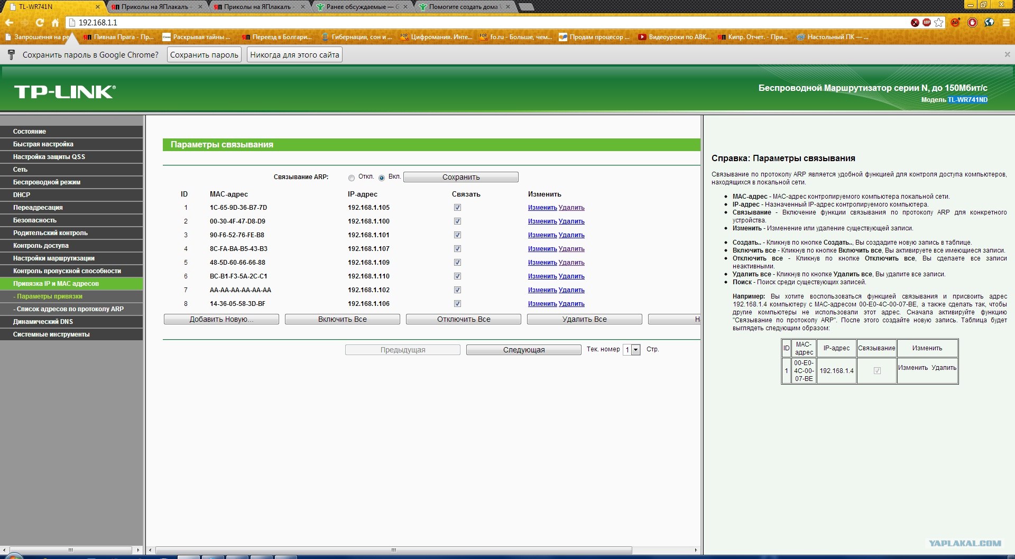Open the red stop-hand AdBlock extension

tap(972, 23)
